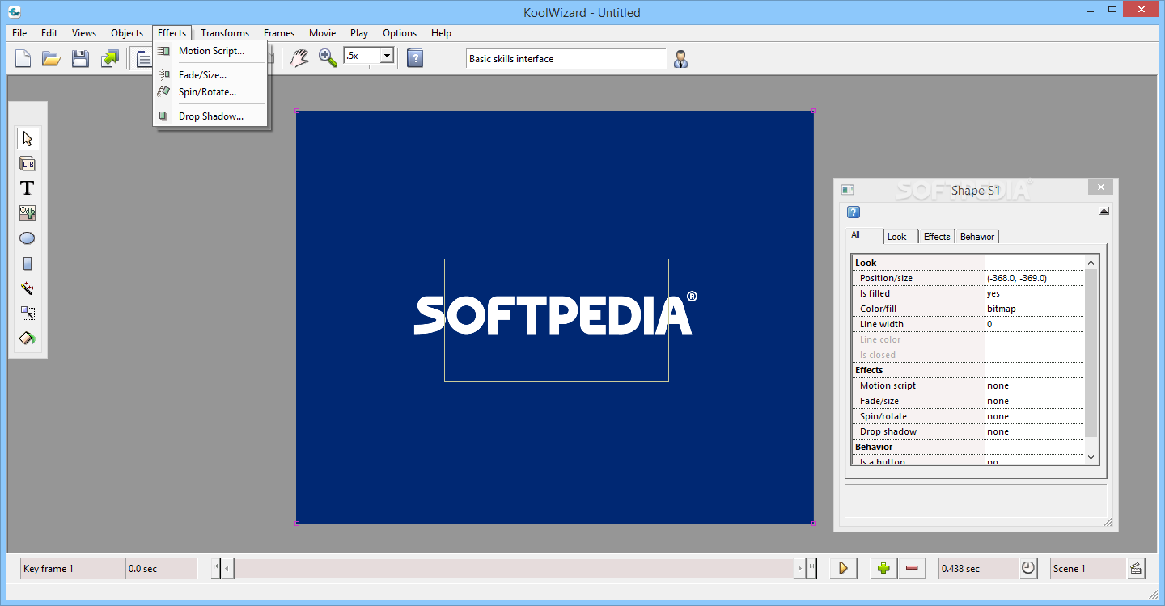This screenshot has width=1165, height=606.
Task: Click the clock duration icon
Action: [x=1028, y=568]
